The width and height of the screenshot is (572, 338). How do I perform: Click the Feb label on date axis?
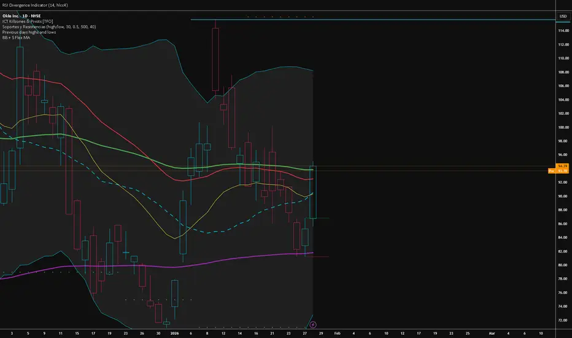337,333
